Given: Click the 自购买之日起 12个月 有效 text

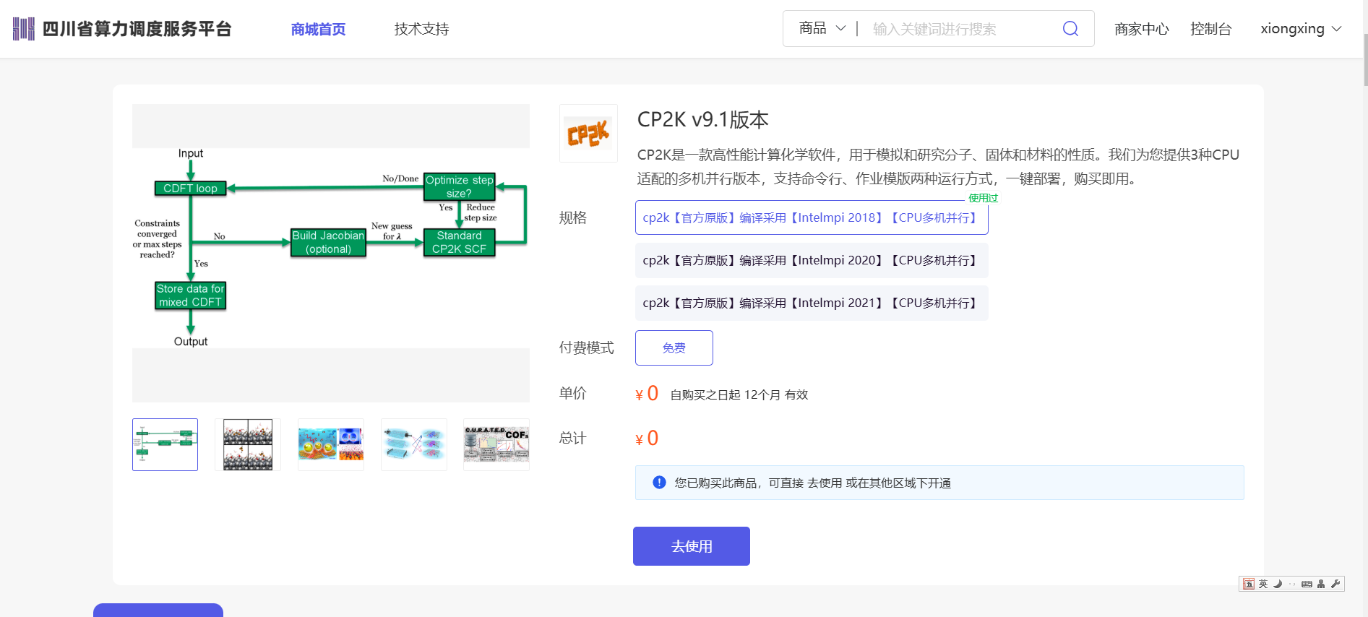Looking at the screenshot, I should point(739,394).
